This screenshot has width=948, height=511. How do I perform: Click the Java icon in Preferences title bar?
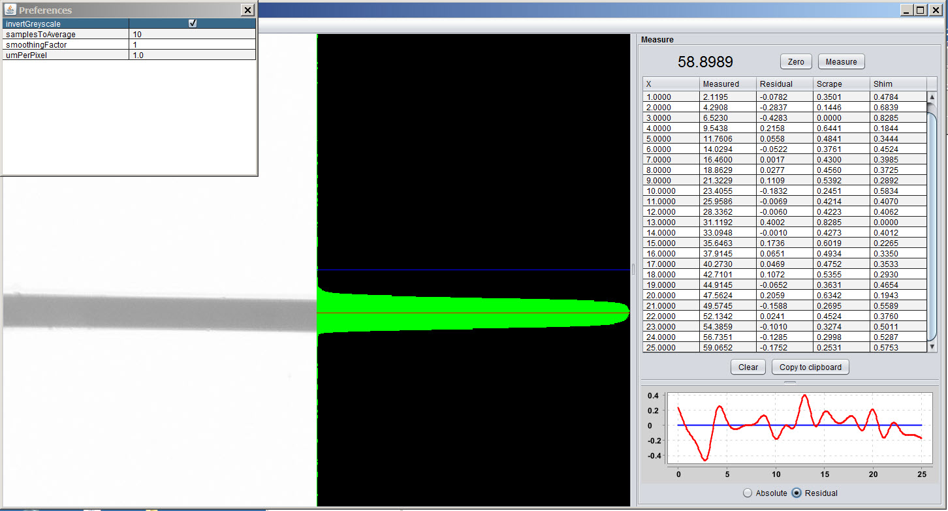point(10,10)
